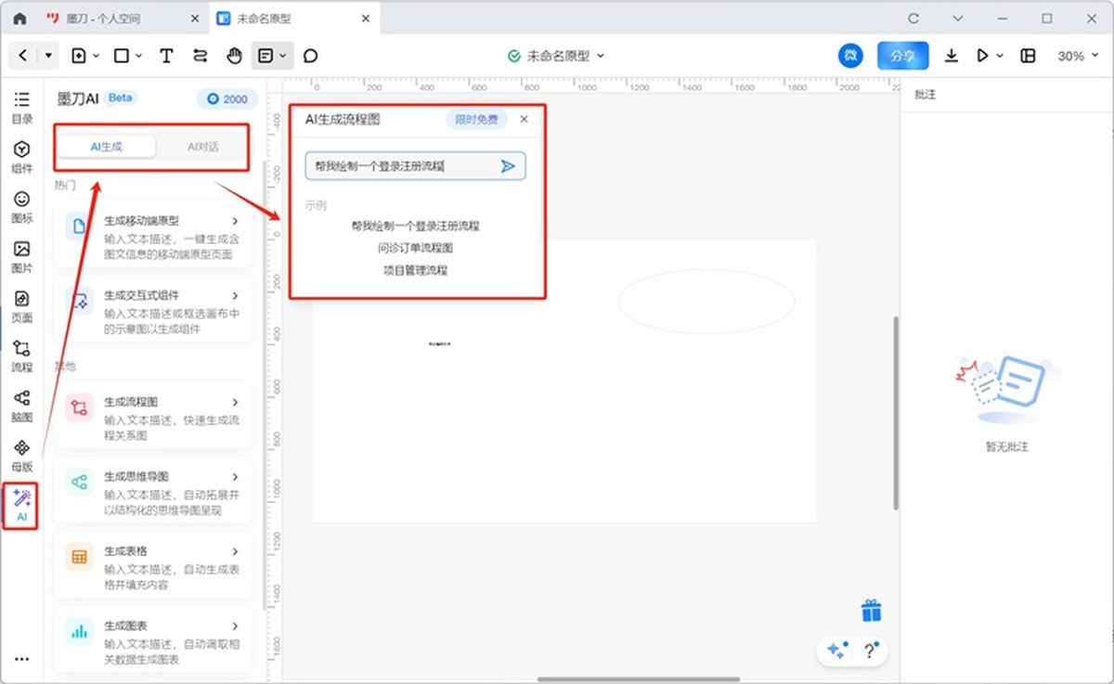Click the 2000 credits badge
Image resolution: width=1114 pixels, height=684 pixels.
click(x=227, y=98)
